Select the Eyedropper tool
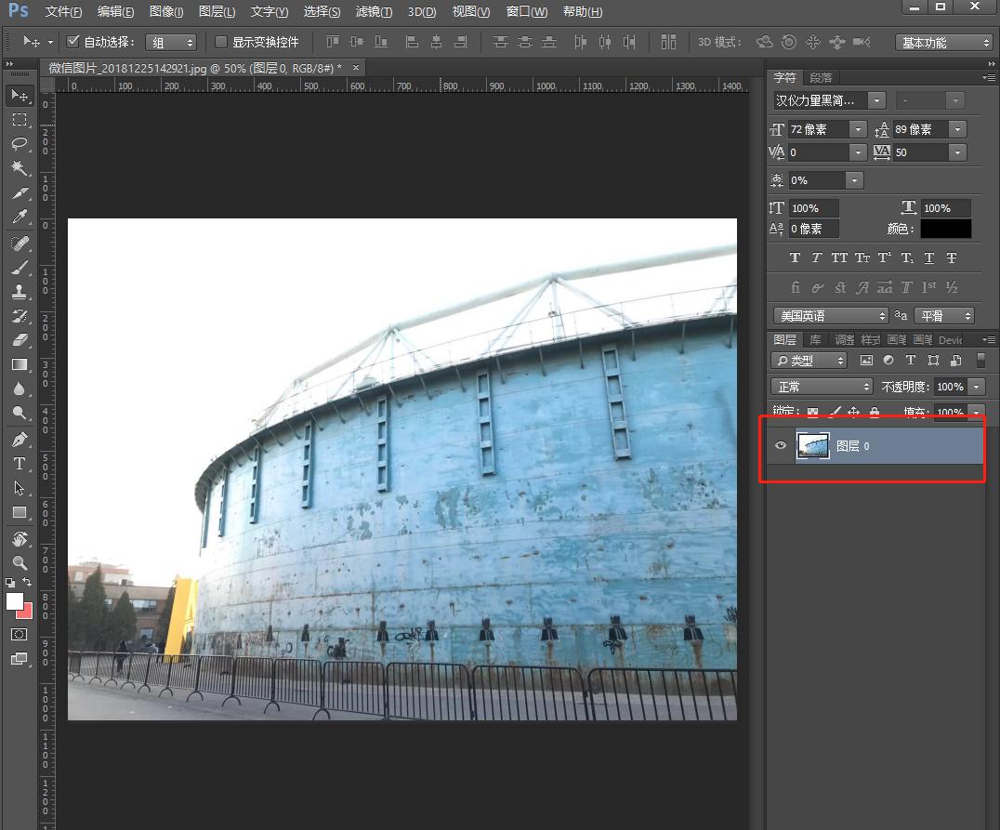 19,217
